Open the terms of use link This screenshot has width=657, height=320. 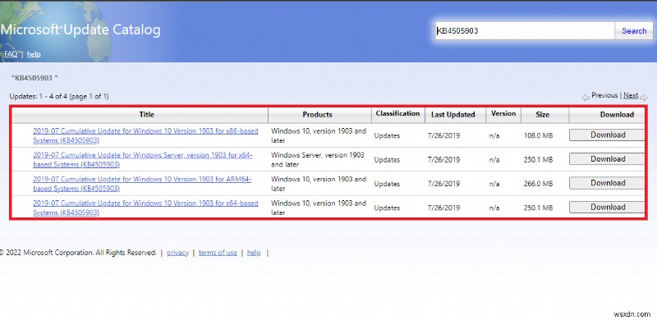(218, 253)
